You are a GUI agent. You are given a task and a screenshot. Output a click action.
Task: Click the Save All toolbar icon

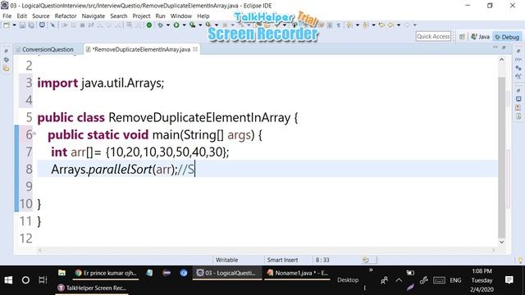coord(31,25)
